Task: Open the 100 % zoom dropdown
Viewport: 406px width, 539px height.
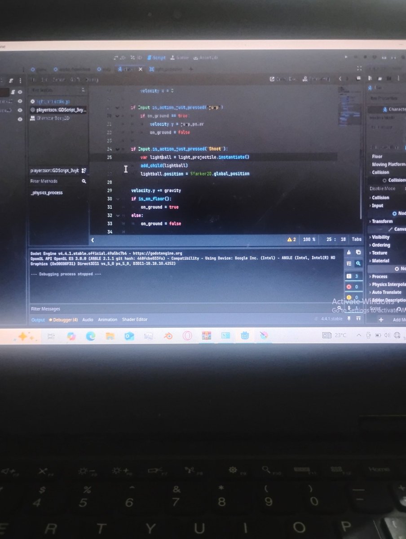Action: pos(309,240)
